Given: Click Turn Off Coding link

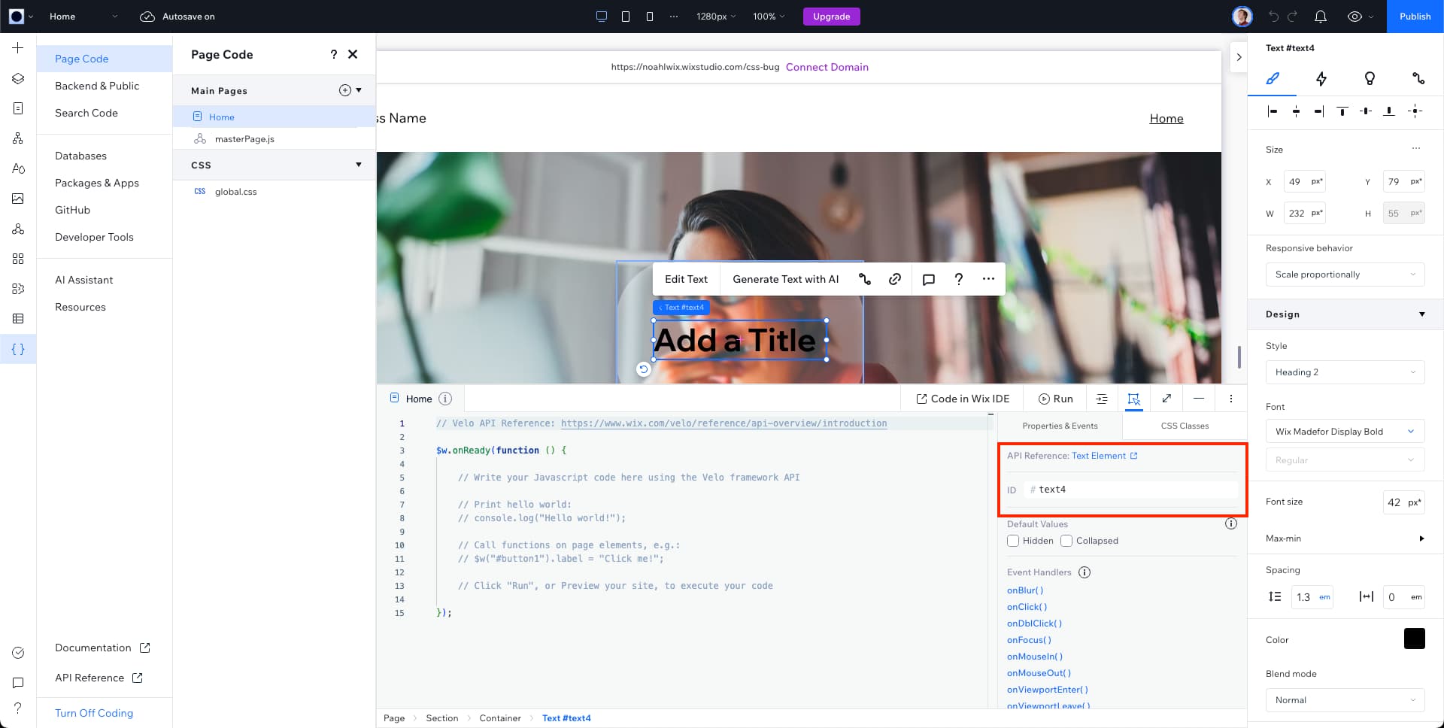Looking at the screenshot, I should point(94,713).
